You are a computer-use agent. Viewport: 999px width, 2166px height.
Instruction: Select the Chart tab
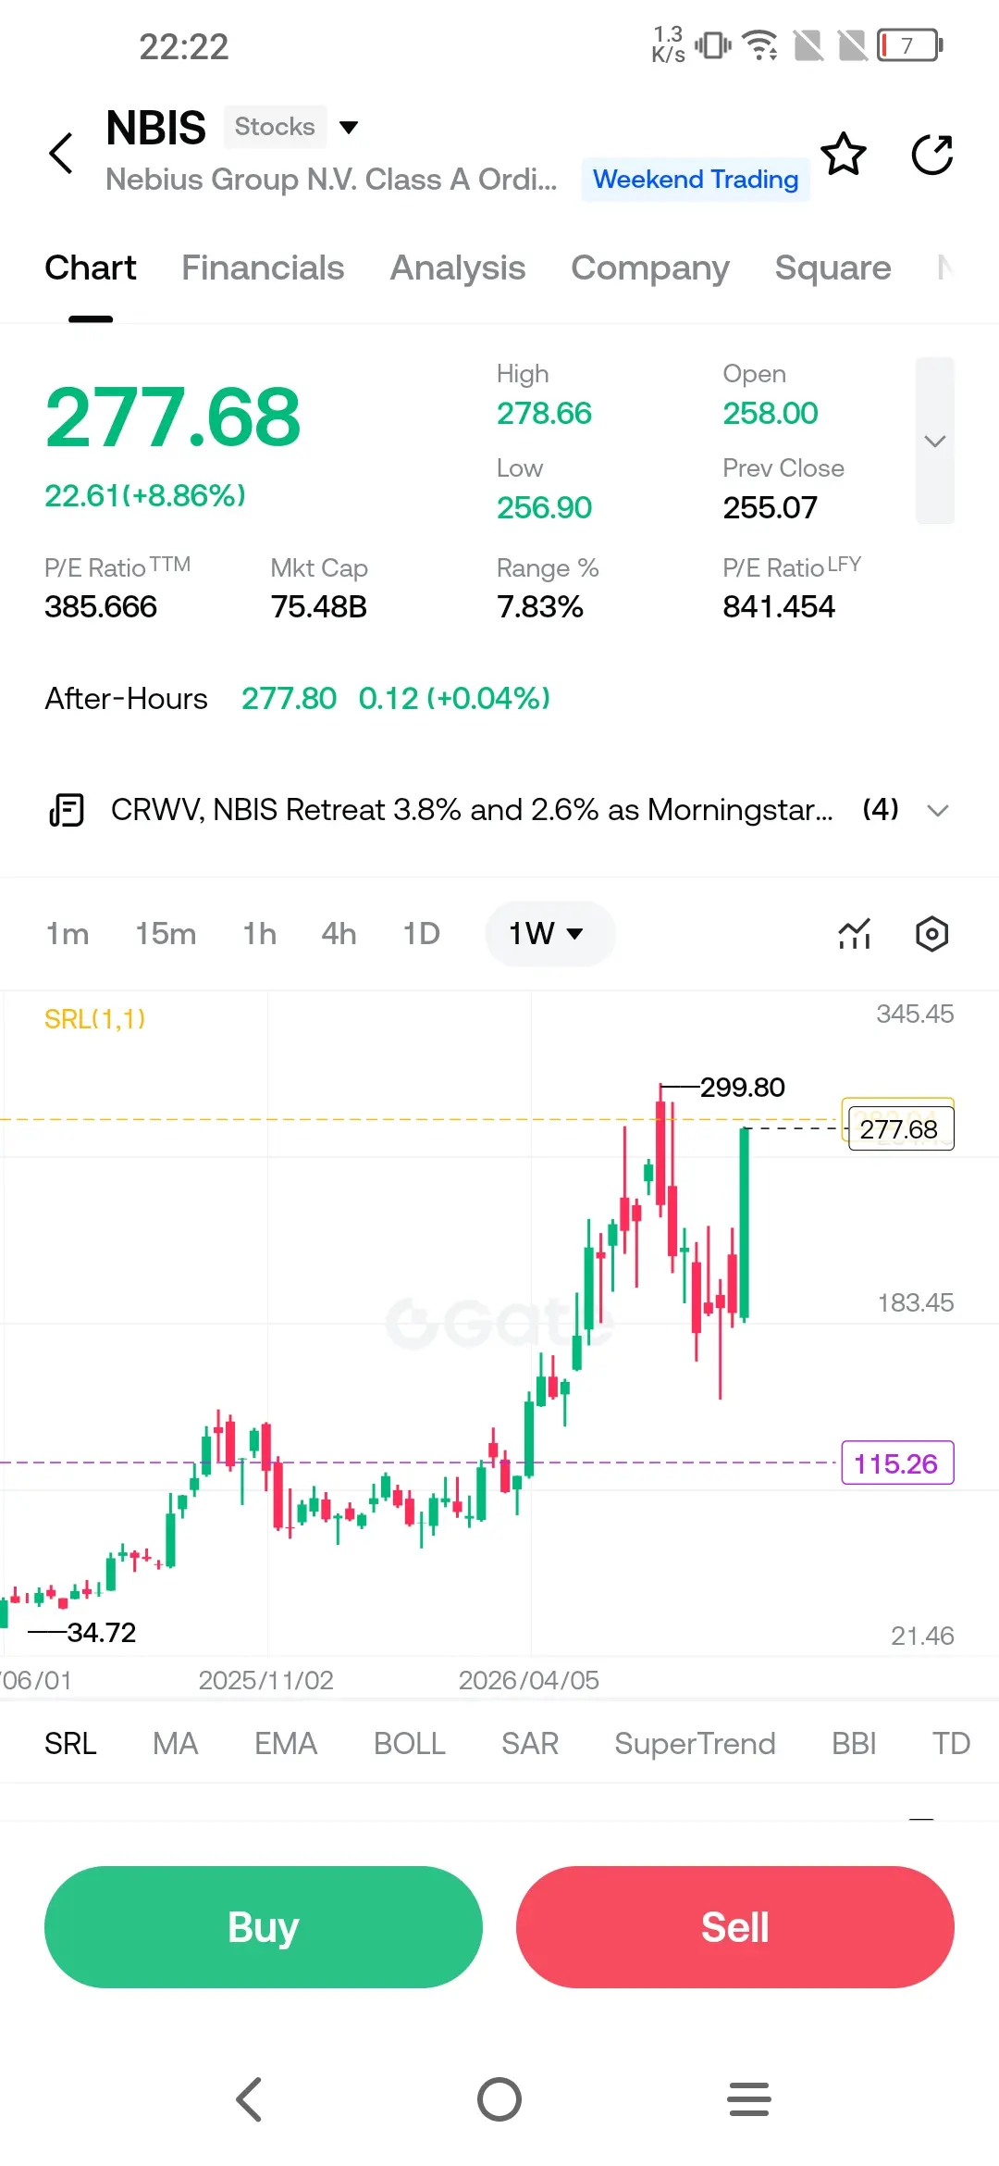pyautogui.click(x=91, y=268)
